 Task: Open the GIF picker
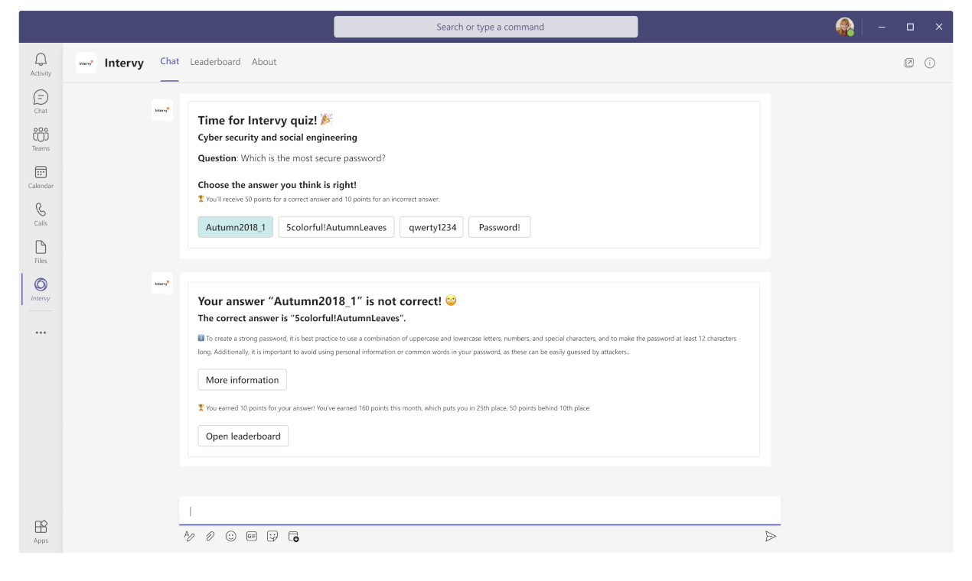pos(251,537)
